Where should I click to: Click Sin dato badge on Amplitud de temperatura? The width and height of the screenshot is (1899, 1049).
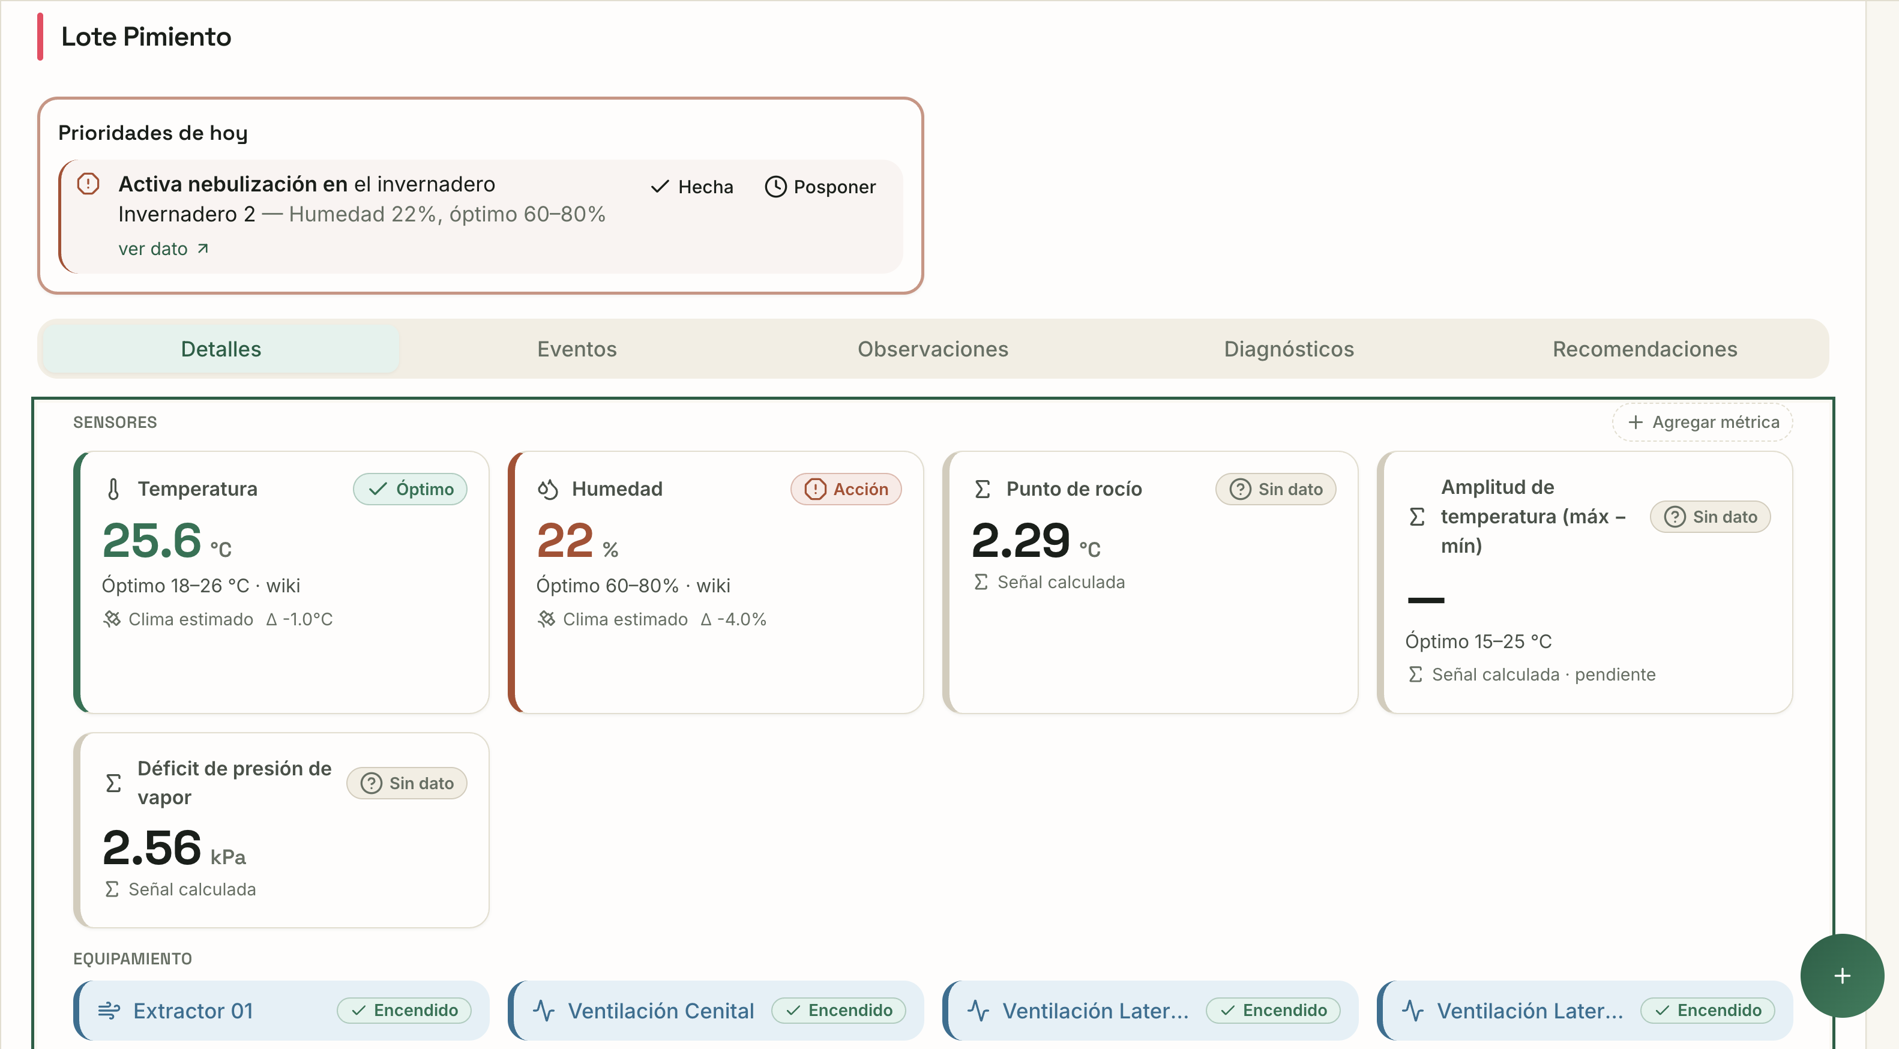1711,517
